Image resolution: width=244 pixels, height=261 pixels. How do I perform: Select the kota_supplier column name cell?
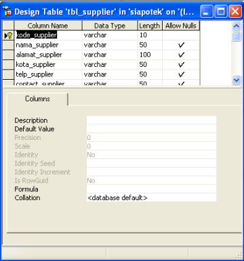click(48, 65)
